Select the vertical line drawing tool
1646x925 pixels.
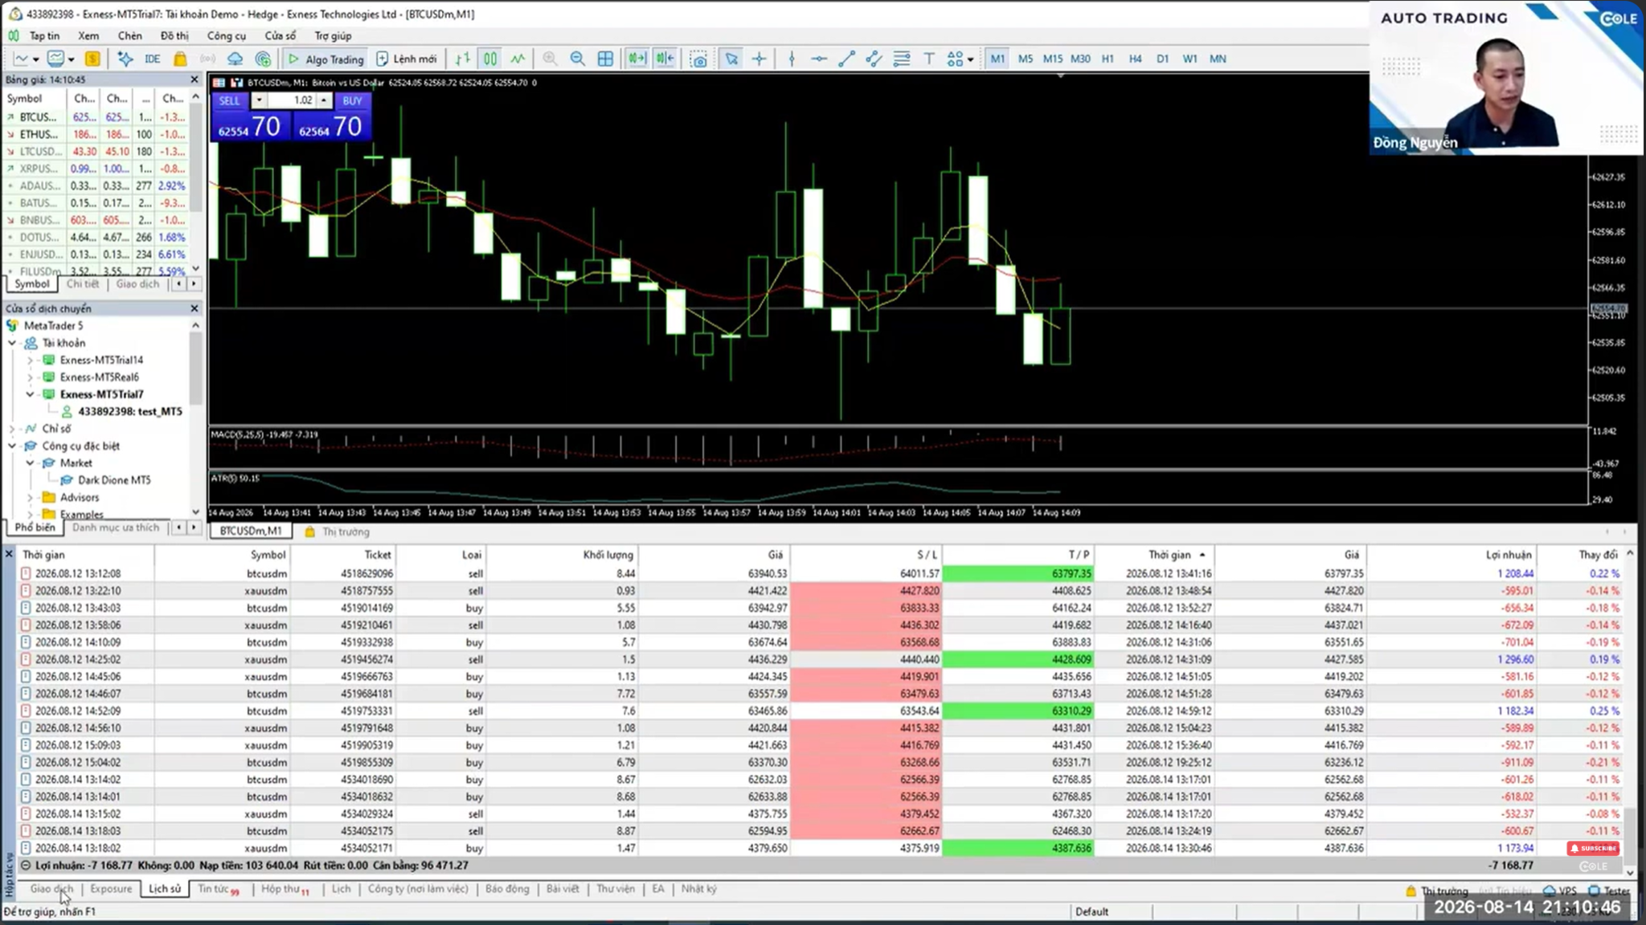click(792, 59)
